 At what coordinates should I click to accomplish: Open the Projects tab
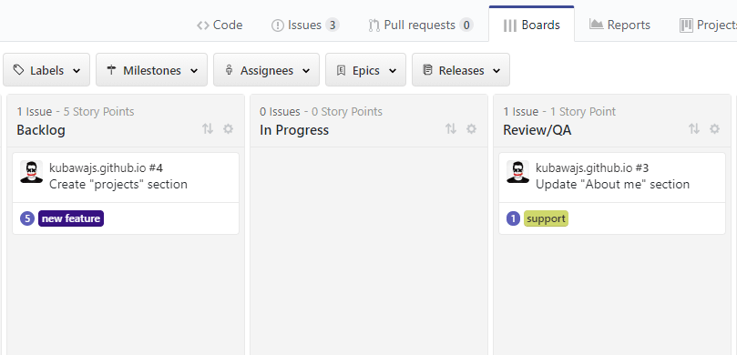pyautogui.click(x=709, y=25)
